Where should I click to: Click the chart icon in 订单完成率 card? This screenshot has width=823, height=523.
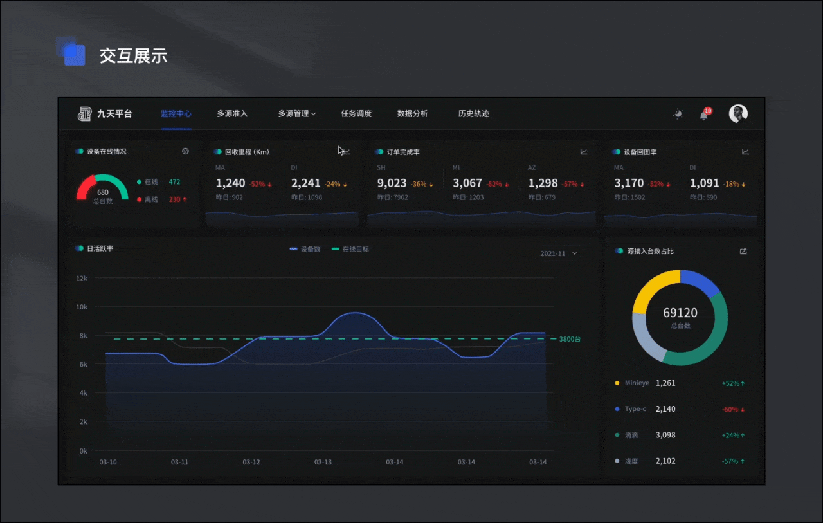pyautogui.click(x=584, y=152)
